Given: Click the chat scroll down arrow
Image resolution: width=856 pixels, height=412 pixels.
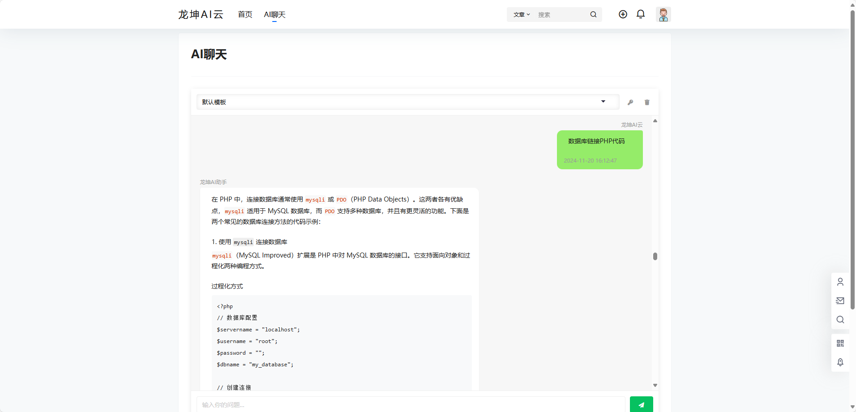Looking at the screenshot, I should coord(655,385).
